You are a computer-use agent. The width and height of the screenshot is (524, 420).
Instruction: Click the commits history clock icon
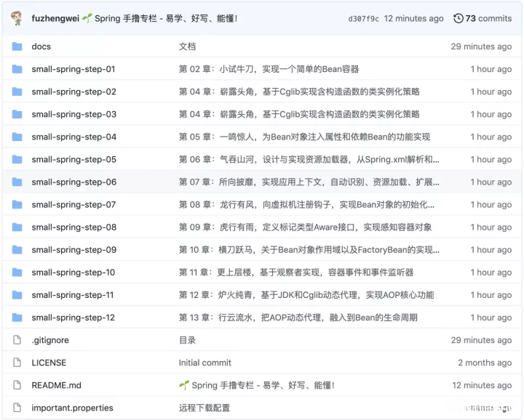pyautogui.click(x=458, y=18)
